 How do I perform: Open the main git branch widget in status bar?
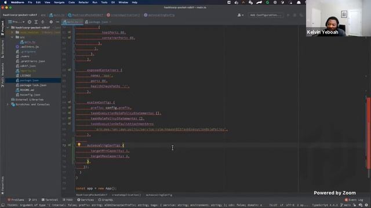(x=345, y=205)
